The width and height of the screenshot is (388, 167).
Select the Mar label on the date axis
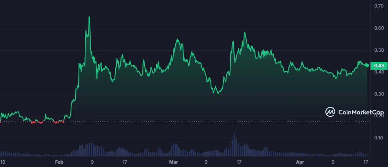coord(173,161)
